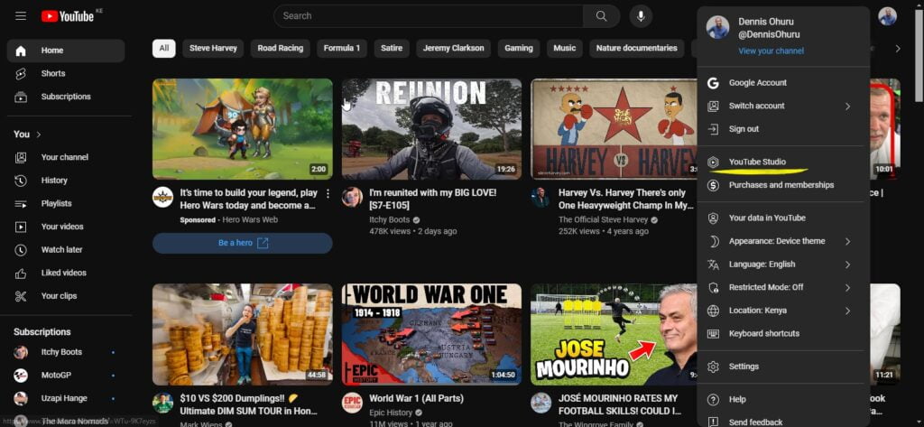Expand the You section chevron

[x=39, y=135]
